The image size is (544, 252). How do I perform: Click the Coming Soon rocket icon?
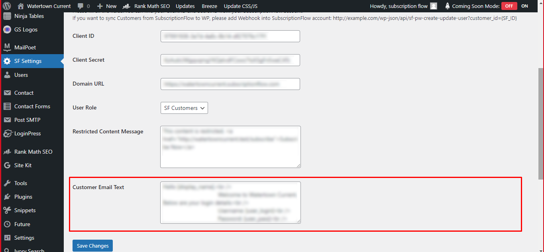pos(447,6)
